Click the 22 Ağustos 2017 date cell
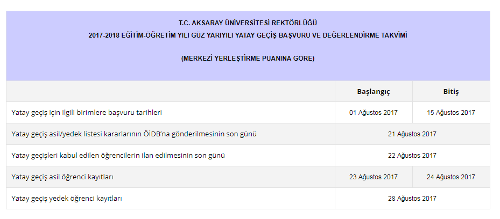This screenshot has height=219, width=500. pos(412,156)
